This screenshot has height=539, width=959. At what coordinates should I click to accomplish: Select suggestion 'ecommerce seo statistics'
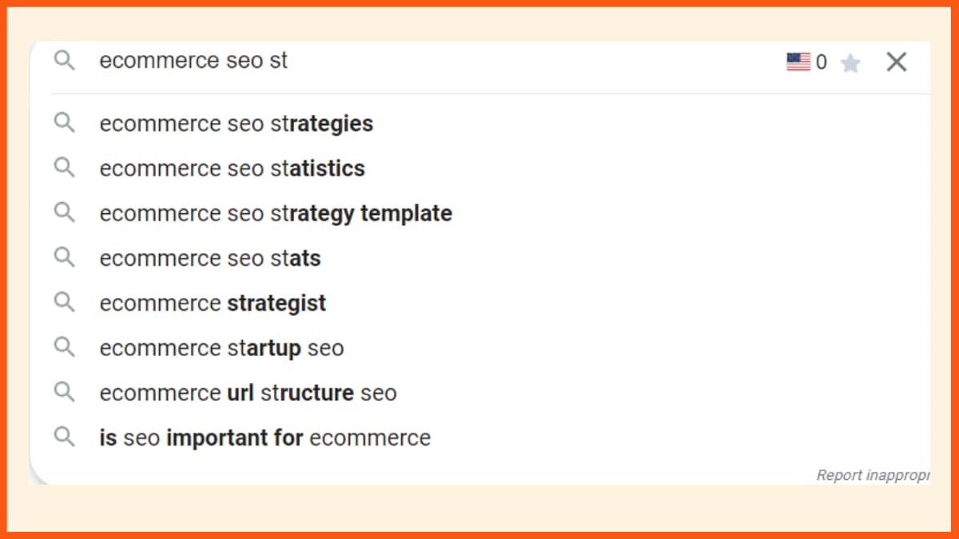232,168
